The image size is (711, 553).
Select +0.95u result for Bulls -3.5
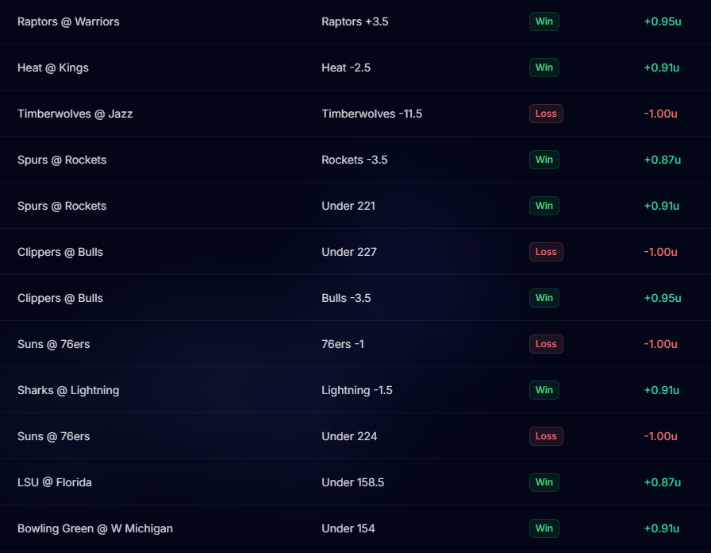coord(663,298)
